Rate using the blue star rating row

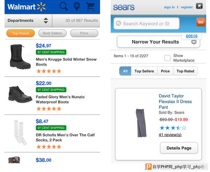pos(173,128)
